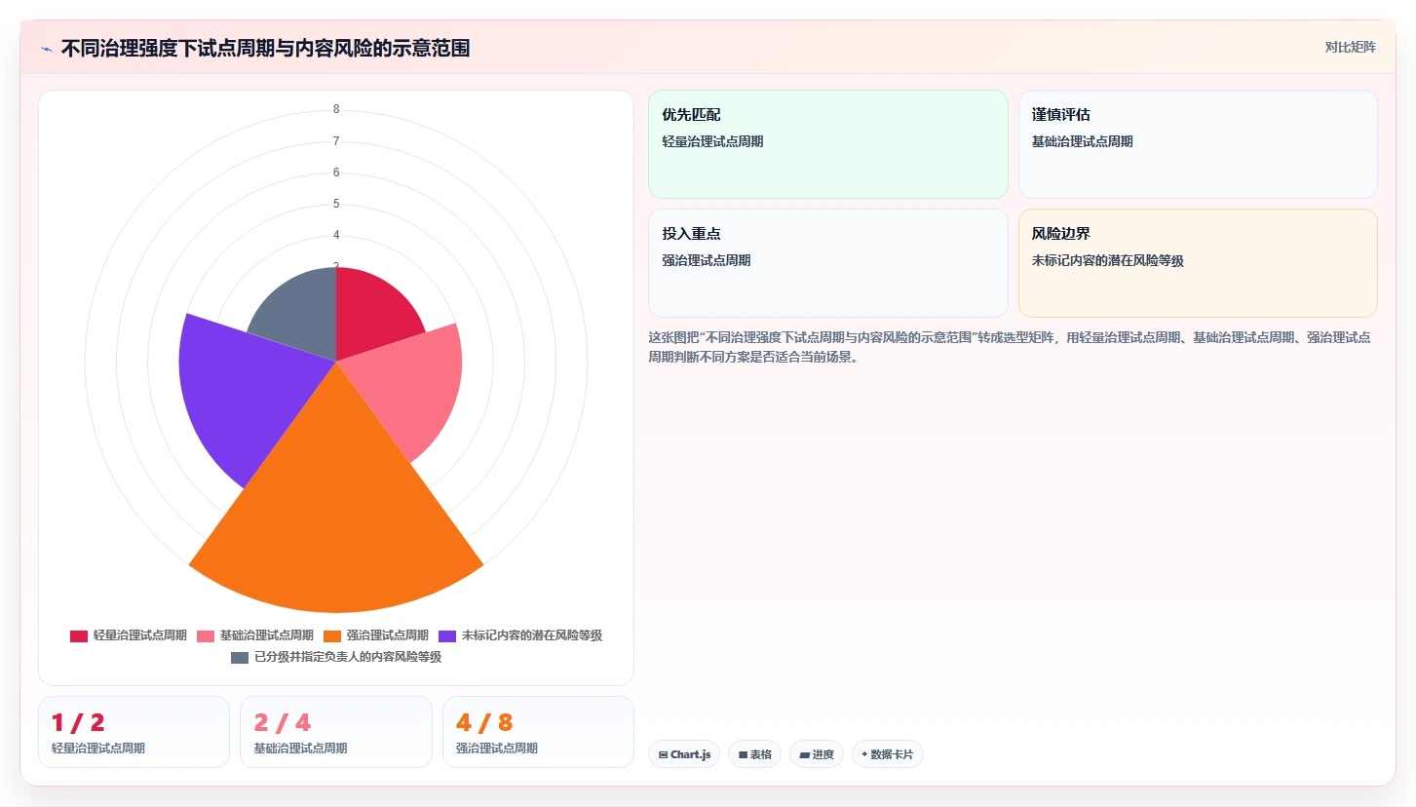This screenshot has width=1416, height=807.
Task: Click the 对比矩阵 label in the header
Action: 1351,48
